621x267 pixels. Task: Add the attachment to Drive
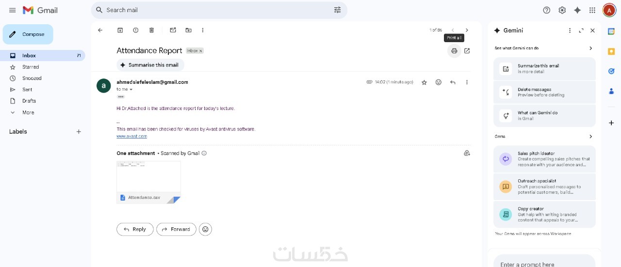point(467,153)
